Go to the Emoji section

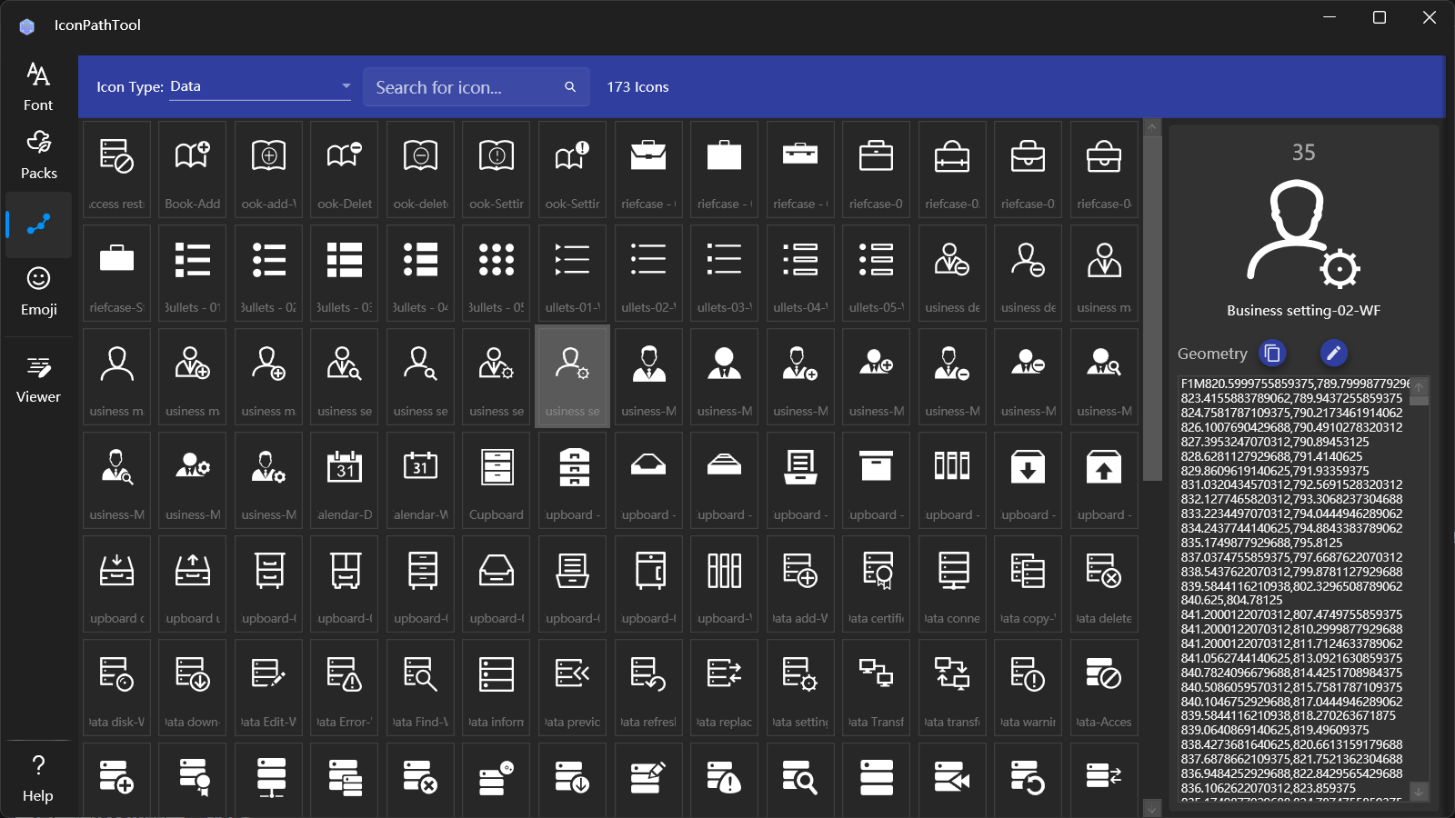pos(38,291)
